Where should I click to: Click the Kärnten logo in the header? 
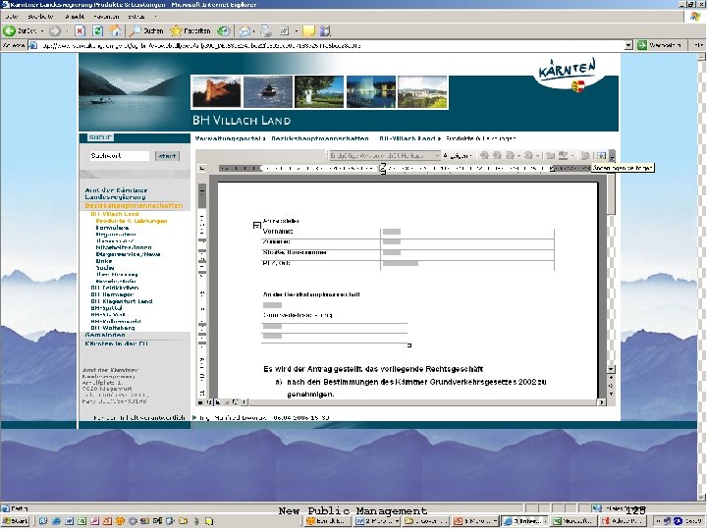(x=568, y=75)
